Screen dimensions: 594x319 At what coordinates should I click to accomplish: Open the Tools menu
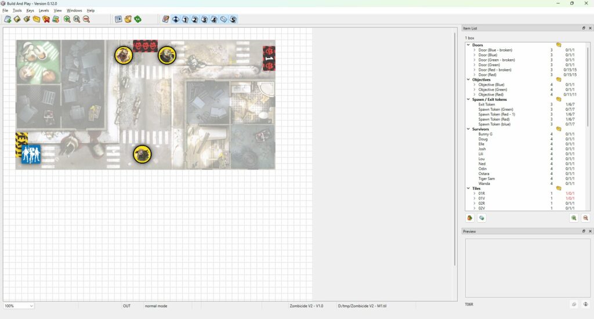17,10
